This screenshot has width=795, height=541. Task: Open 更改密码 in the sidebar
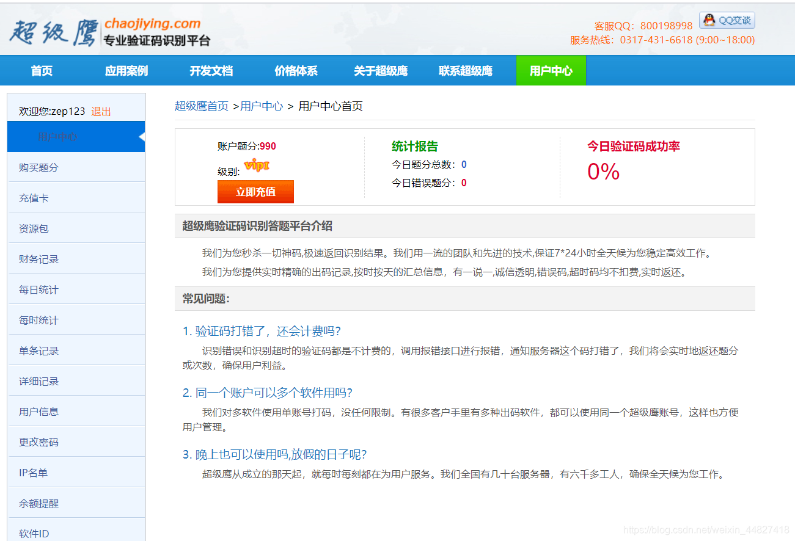[76, 442]
